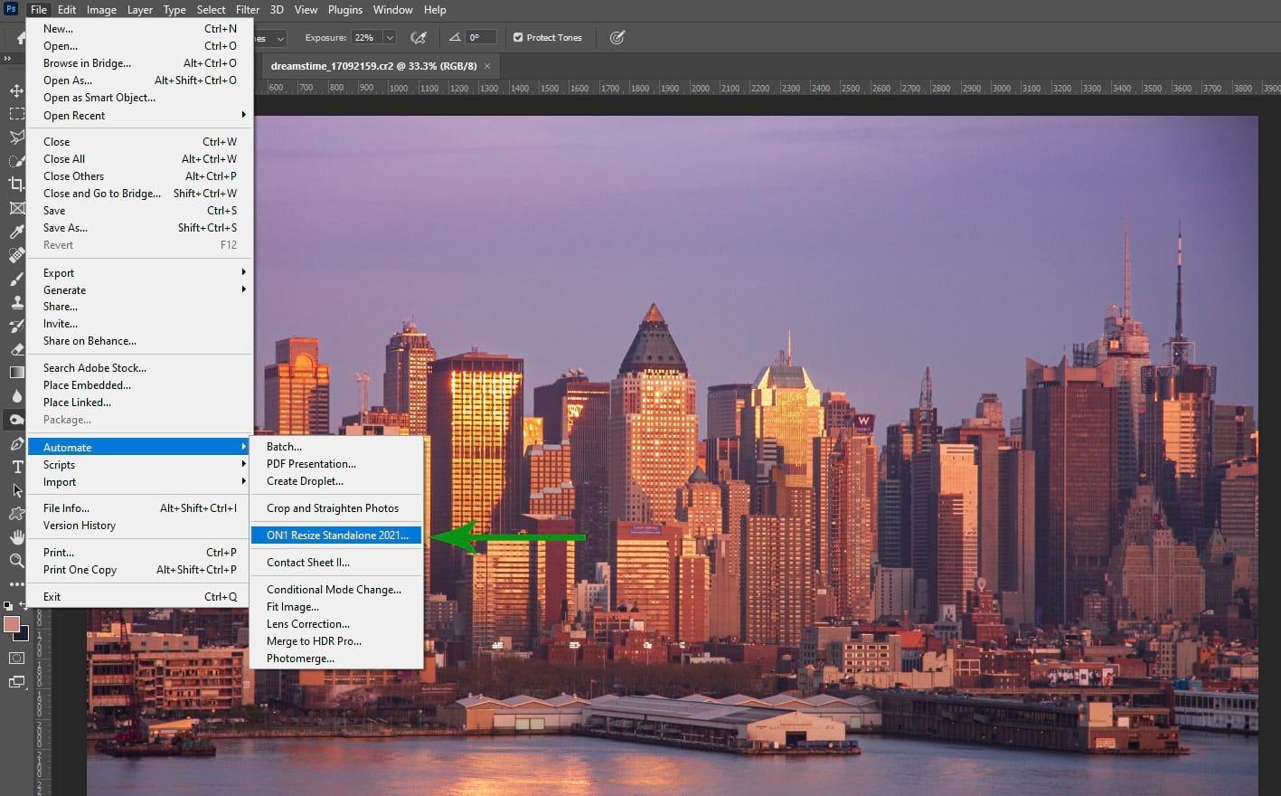The width and height of the screenshot is (1281, 796).
Task: Open the Edit menu
Action: 67,10
